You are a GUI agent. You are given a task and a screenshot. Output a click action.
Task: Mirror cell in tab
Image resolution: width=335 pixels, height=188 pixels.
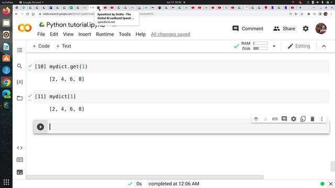coord(303,119)
